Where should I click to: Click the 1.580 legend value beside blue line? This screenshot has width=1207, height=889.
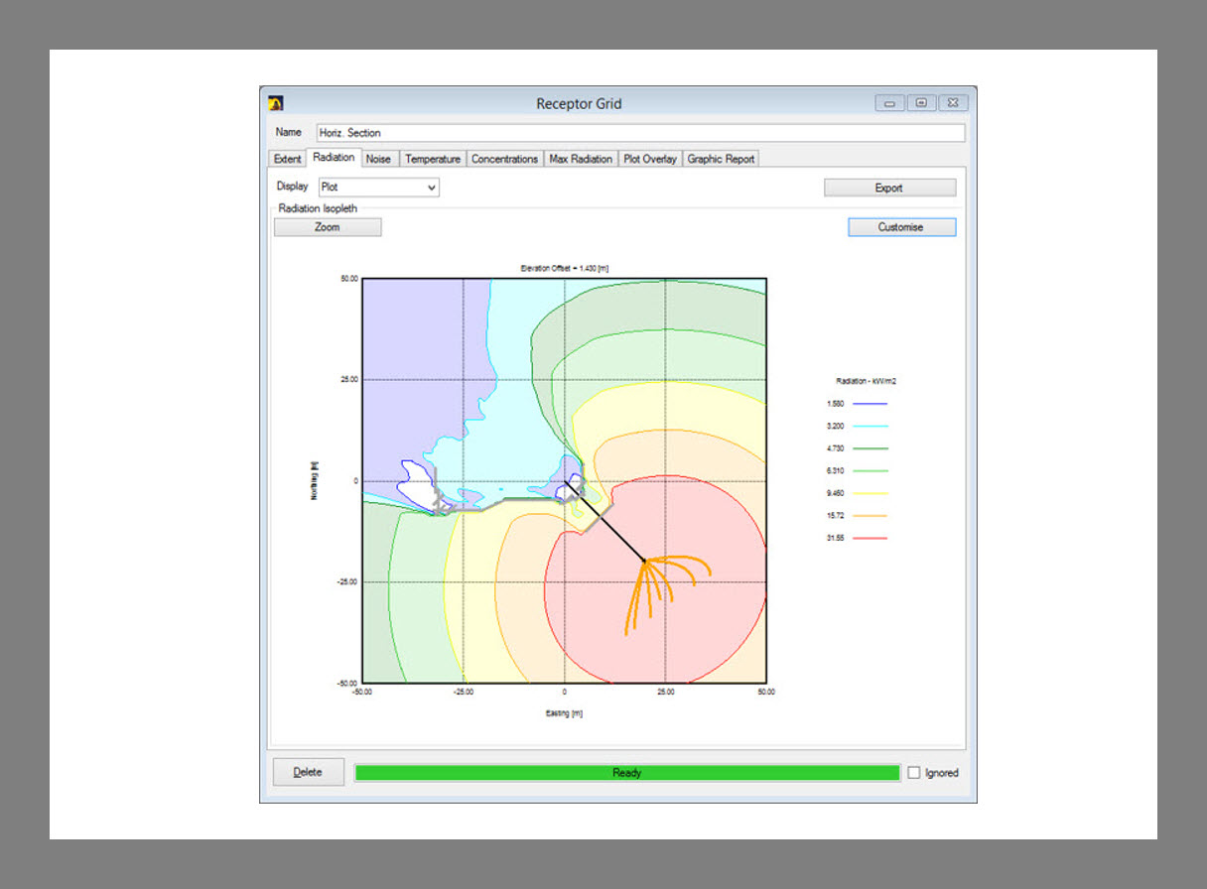835,404
